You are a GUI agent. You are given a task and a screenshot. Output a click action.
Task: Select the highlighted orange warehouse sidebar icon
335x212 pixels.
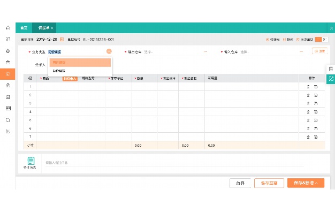click(7, 74)
